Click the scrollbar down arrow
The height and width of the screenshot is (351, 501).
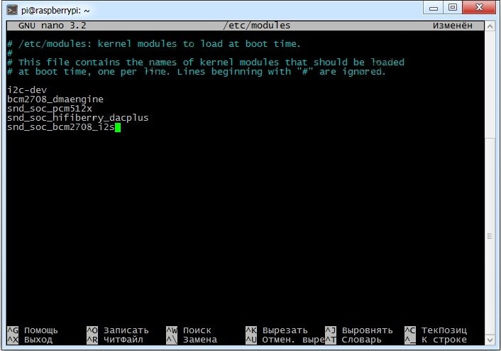(490, 340)
